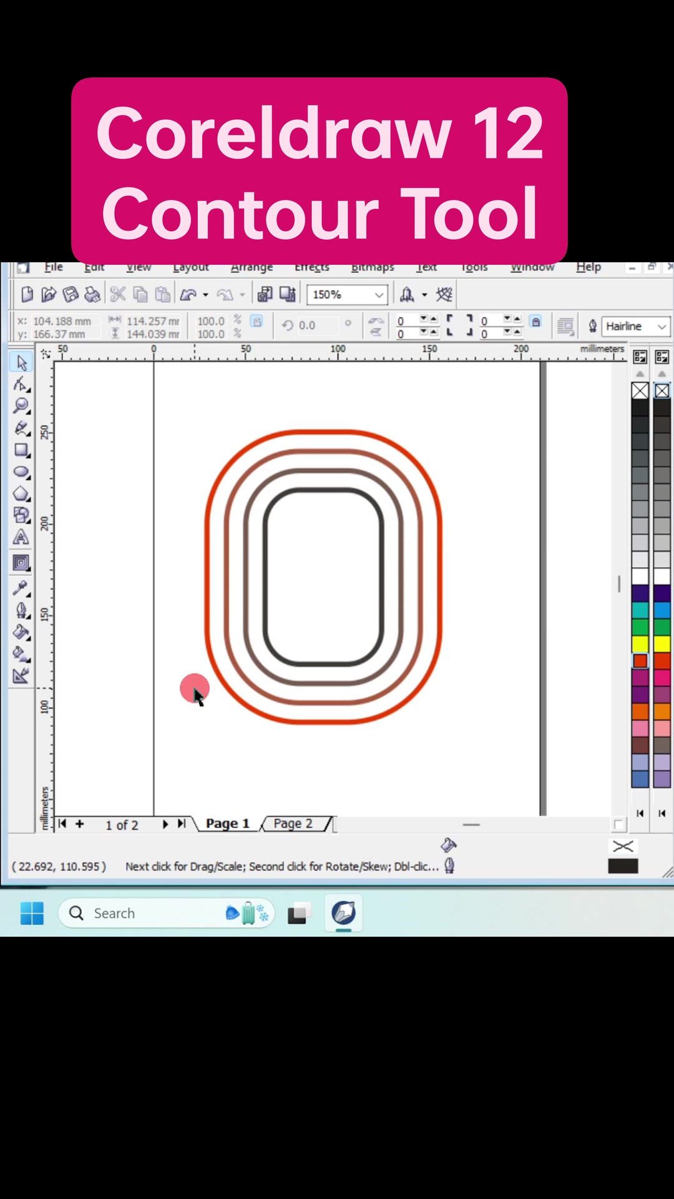Open the Windows Start menu

tap(32, 913)
